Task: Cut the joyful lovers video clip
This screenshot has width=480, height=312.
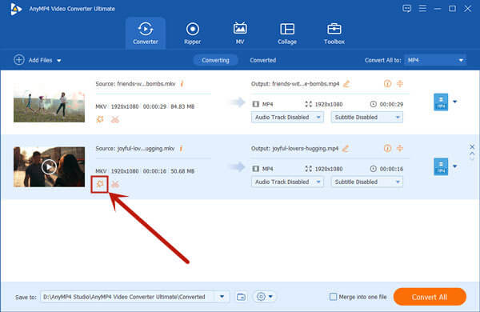Action: click(x=114, y=184)
